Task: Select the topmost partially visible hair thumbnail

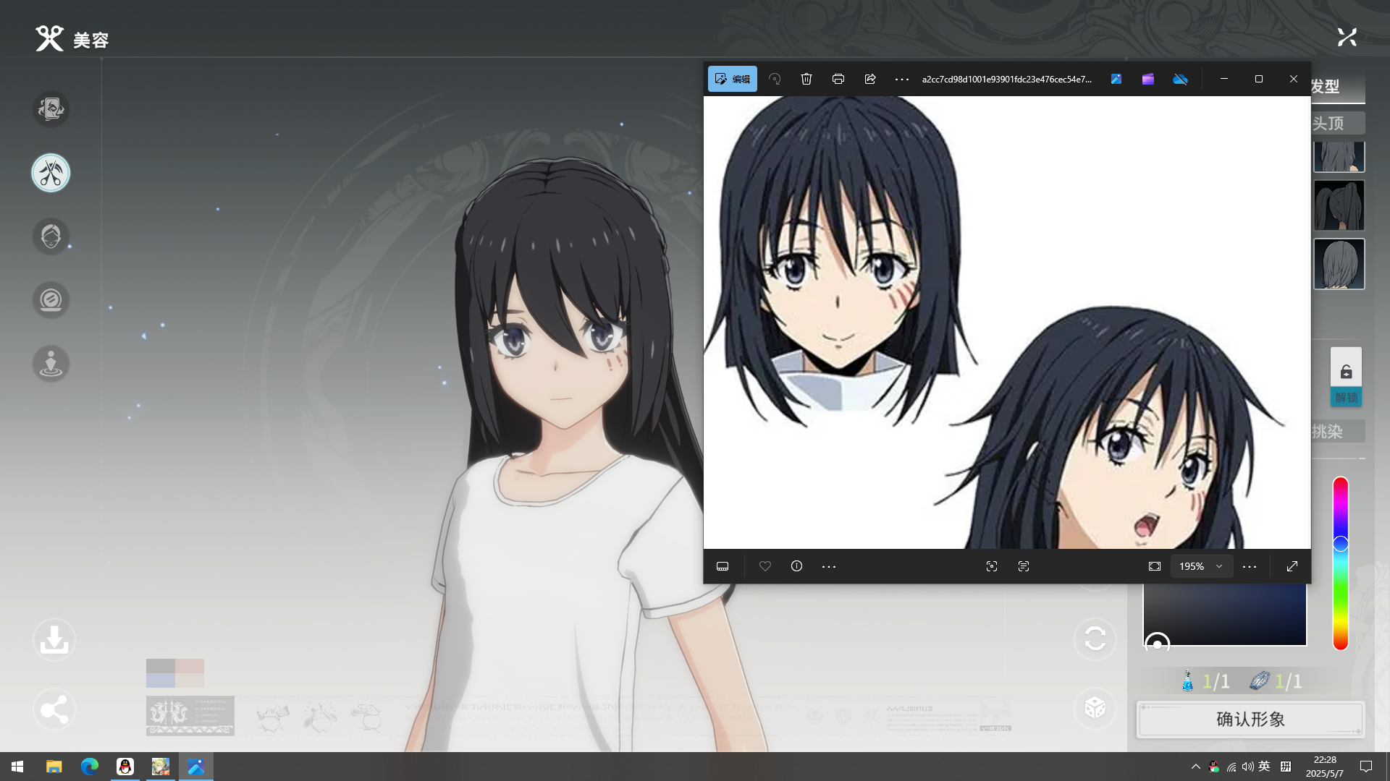Action: [1339, 157]
